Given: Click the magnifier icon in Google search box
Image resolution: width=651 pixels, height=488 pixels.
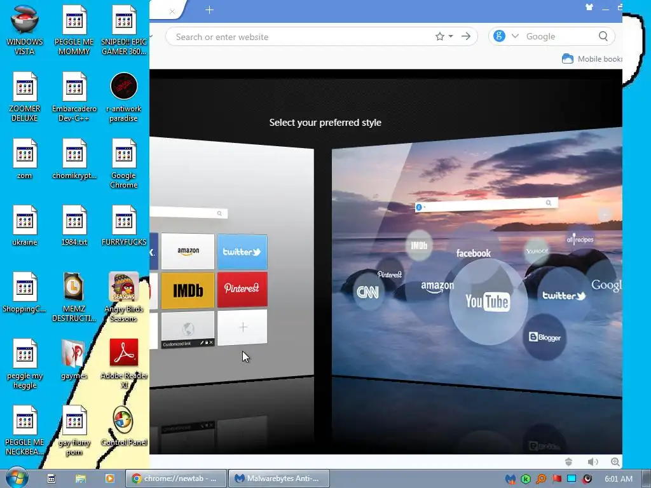Looking at the screenshot, I should (603, 36).
